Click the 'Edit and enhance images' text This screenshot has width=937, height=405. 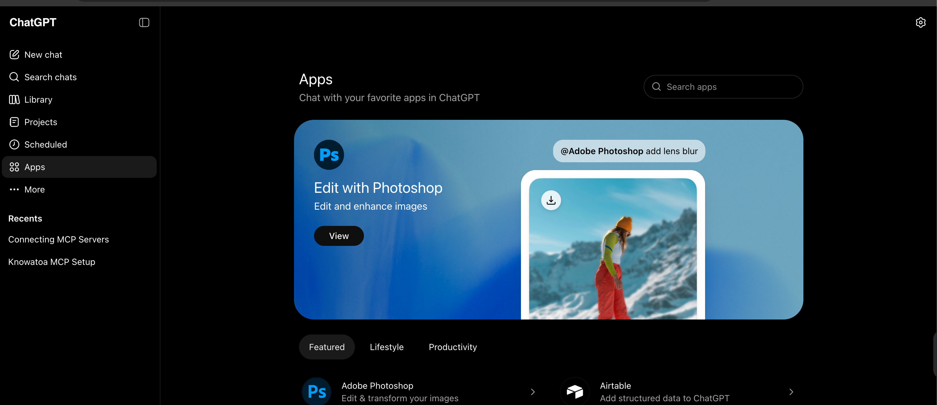370,206
